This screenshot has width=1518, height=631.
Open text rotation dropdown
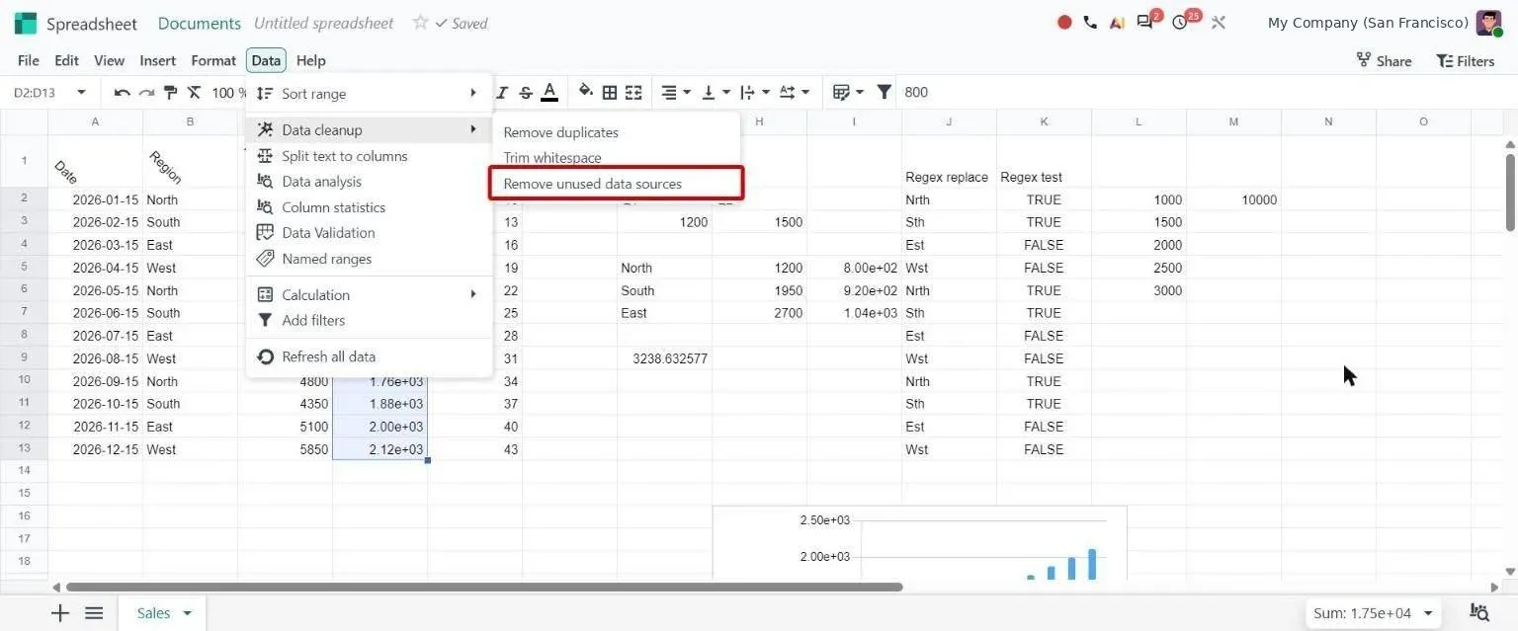tap(795, 93)
